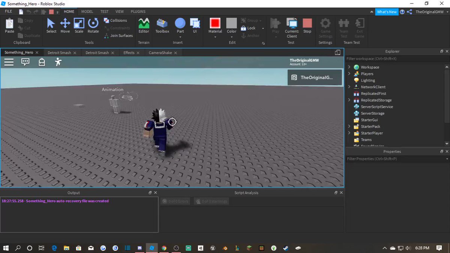The image size is (450, 253).
Task: Undock the Explorer panel
Action: tap(442, 51)
